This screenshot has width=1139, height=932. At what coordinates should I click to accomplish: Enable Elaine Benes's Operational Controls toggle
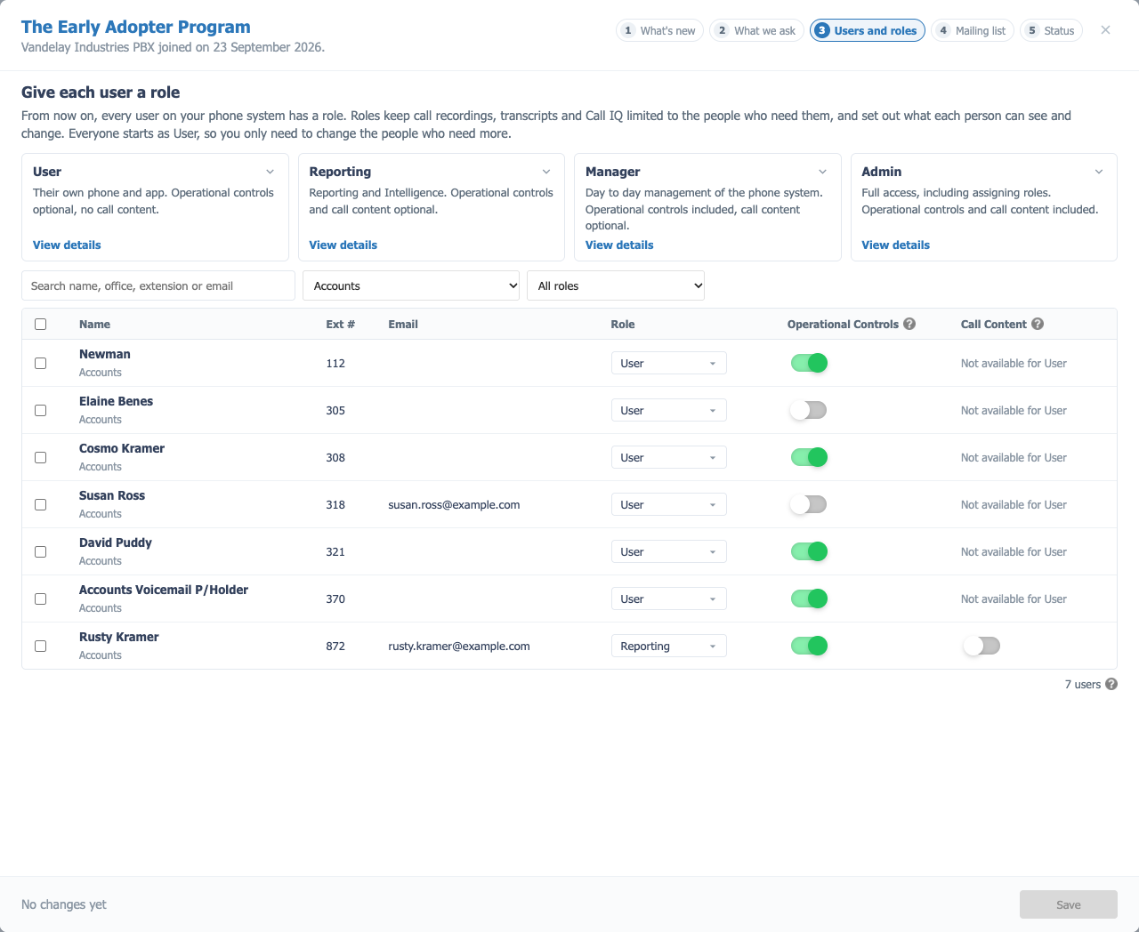click(809, 410)
